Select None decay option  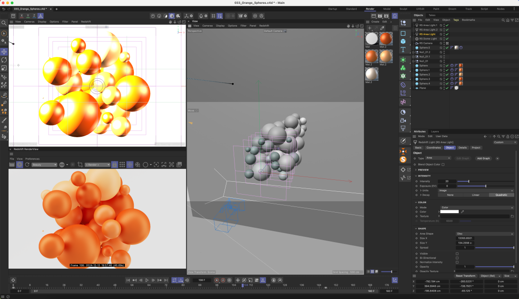451,195
